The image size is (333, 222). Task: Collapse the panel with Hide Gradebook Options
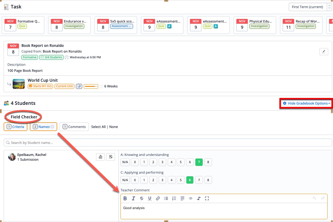pos(306,103)
